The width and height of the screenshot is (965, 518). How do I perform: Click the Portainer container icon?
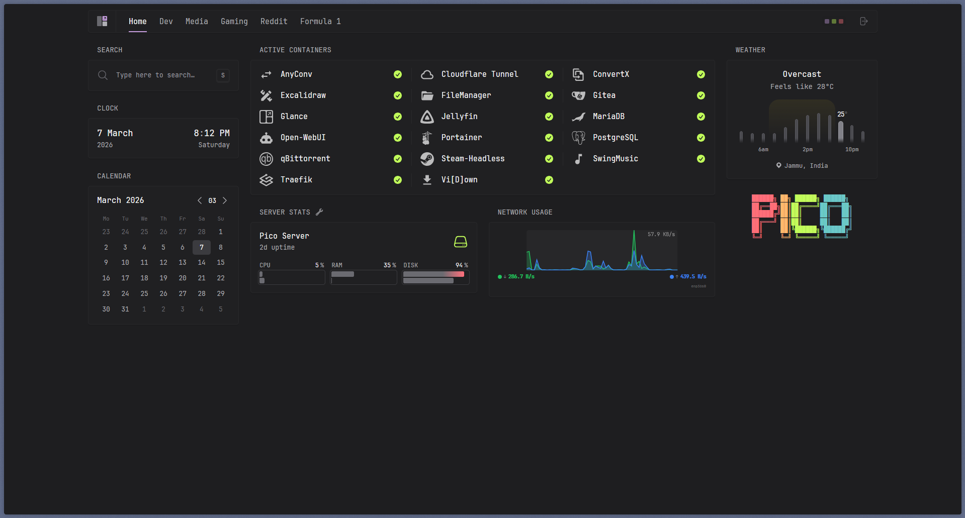coord(427,138)
